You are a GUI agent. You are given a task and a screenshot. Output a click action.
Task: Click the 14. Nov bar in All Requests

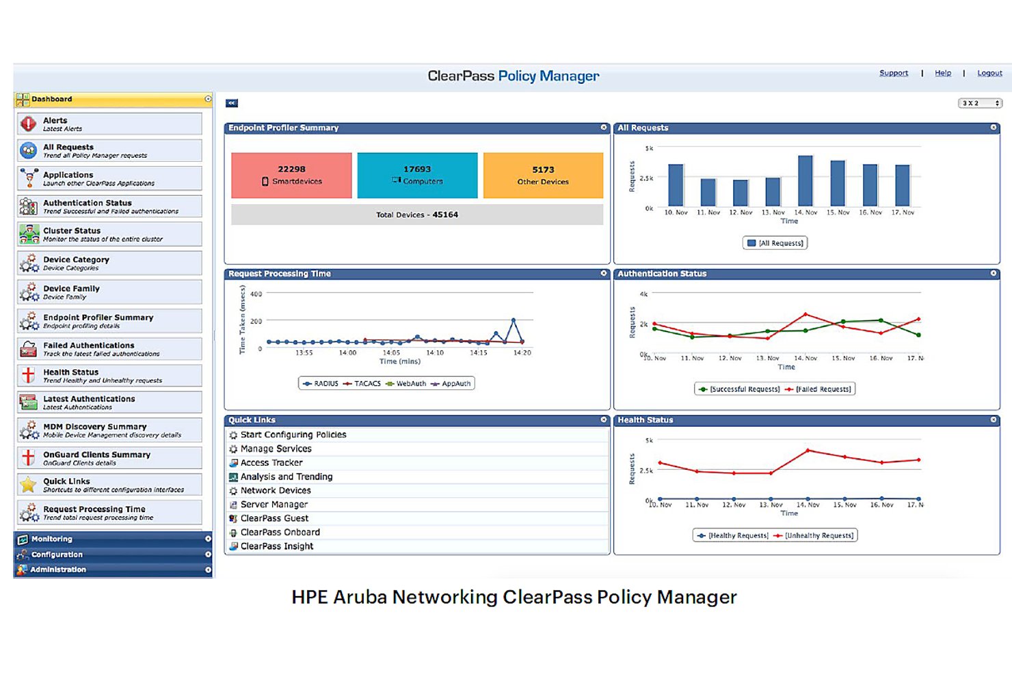805,181
